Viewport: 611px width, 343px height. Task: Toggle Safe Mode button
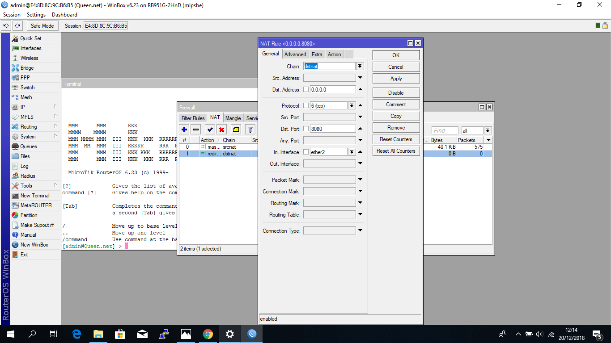[42, 26]
